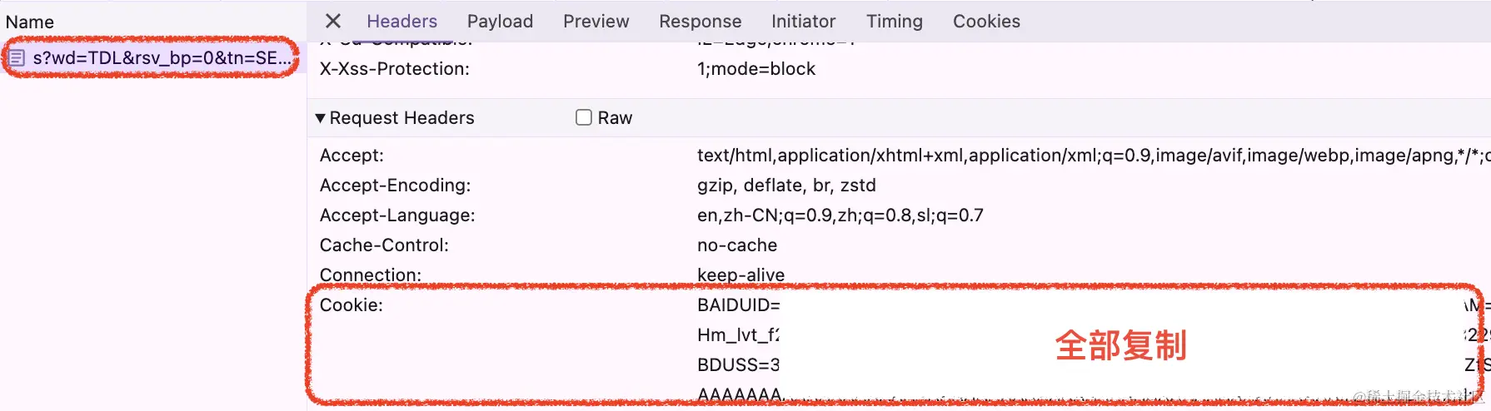Select the Headers tab
The width and height of the screenshot is (1491, 411).
click(401, 21)
